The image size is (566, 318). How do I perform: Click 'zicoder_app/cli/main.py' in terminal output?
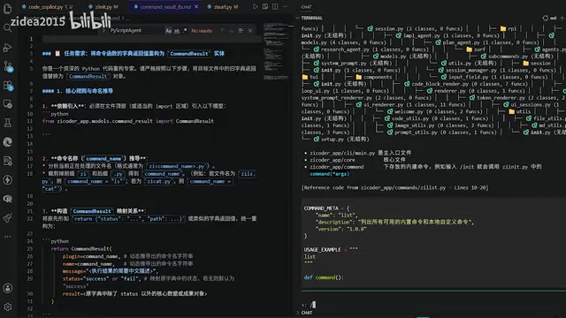[x=342, y=153]
